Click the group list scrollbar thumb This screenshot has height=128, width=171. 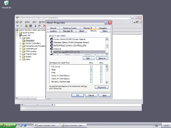107,46
